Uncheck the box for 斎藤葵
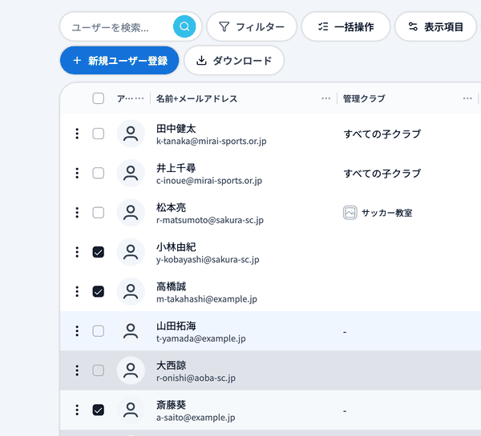The image size is (481, 436). click(x=98, y=410)
